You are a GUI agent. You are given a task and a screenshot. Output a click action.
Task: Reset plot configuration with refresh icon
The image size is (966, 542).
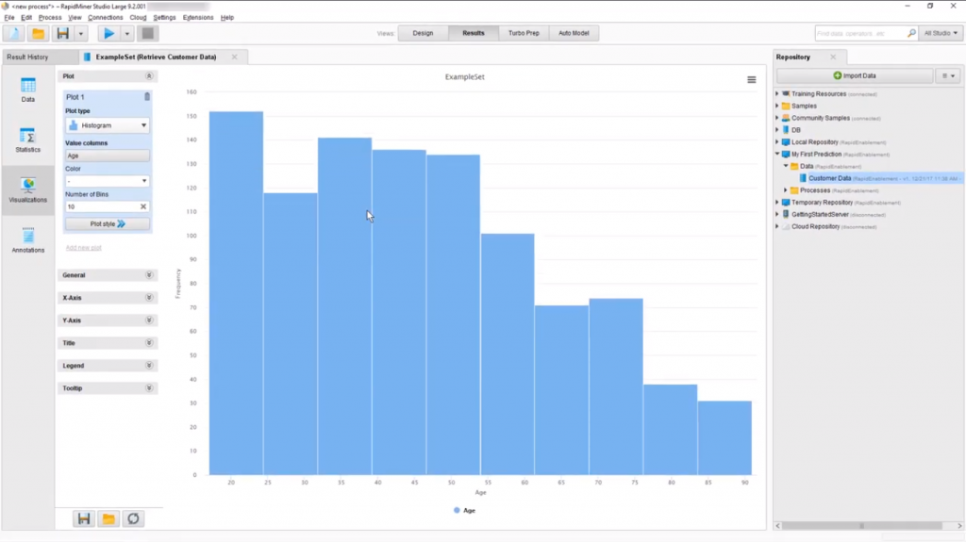coord(133,518)
